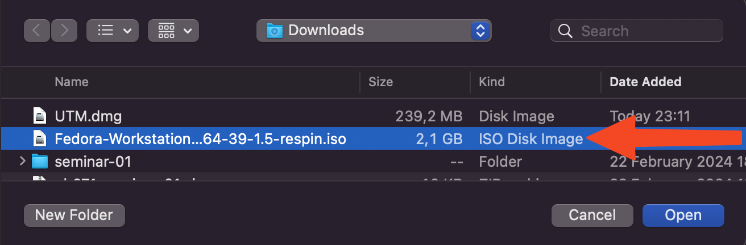This screenshot has width=746, height=245.
Task: Select the seminar-01 folder icon
Action: [x=40, y=161]
